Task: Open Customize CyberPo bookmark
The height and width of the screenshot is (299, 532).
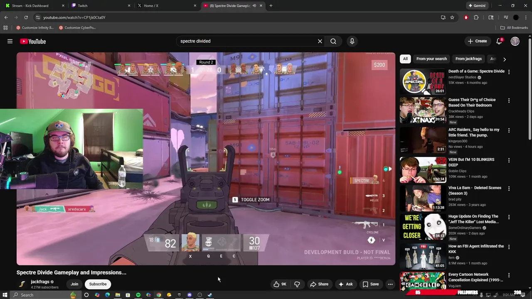Action: click(78, 28)
